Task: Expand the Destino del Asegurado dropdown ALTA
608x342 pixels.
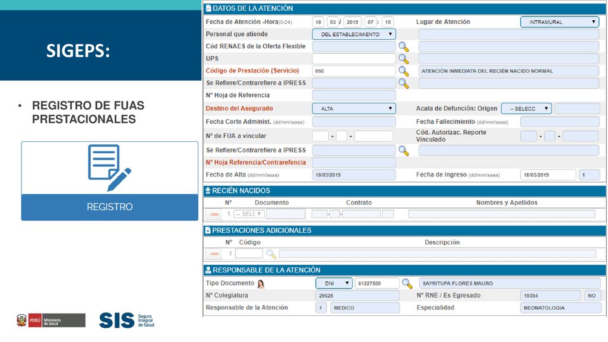Action: pyautogui.click(x=354, y=109)
